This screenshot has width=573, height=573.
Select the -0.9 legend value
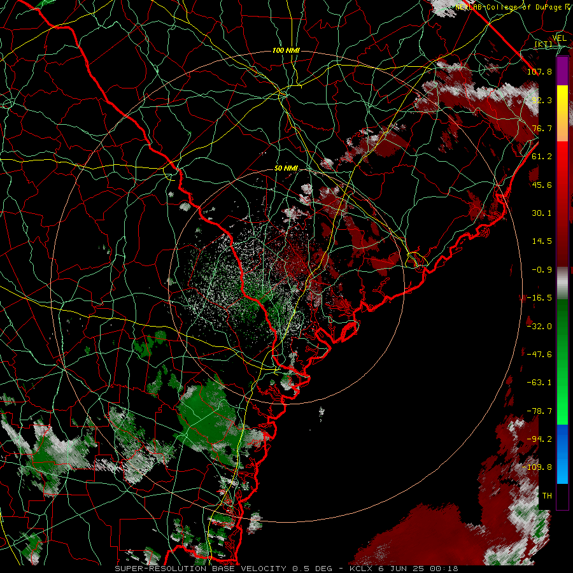tap(542, 270)
